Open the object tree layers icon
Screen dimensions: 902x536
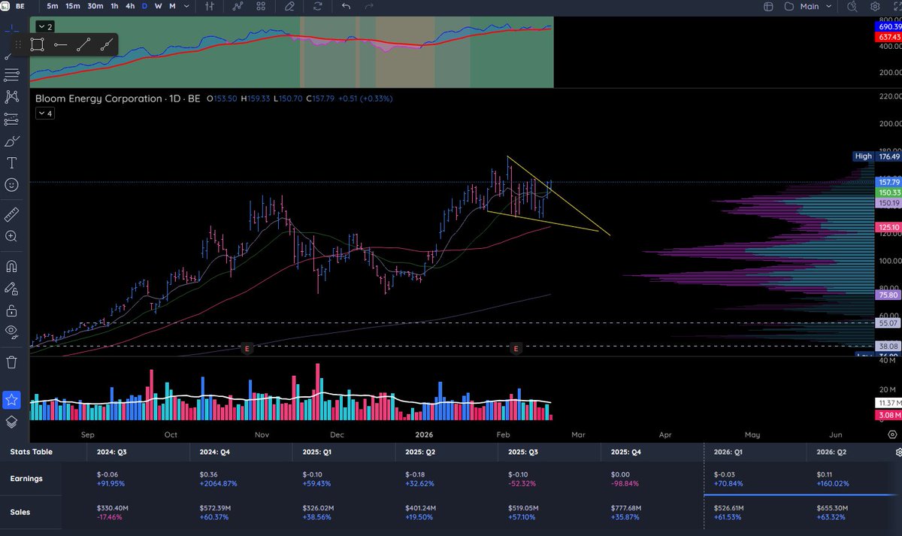pos(11,422)
